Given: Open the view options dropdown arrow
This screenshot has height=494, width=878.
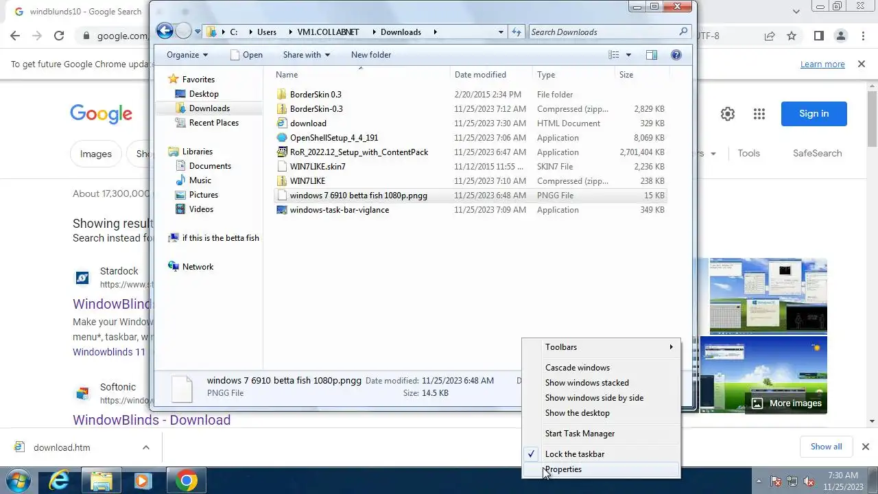Looking at the screenshot, I should tap(628, 55).
